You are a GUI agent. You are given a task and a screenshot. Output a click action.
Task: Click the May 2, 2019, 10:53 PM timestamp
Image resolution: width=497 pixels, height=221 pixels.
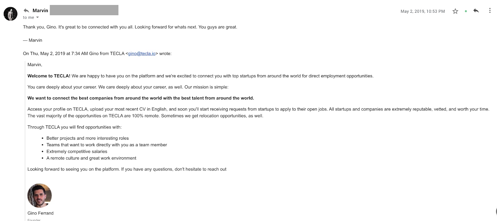point(423,11)
